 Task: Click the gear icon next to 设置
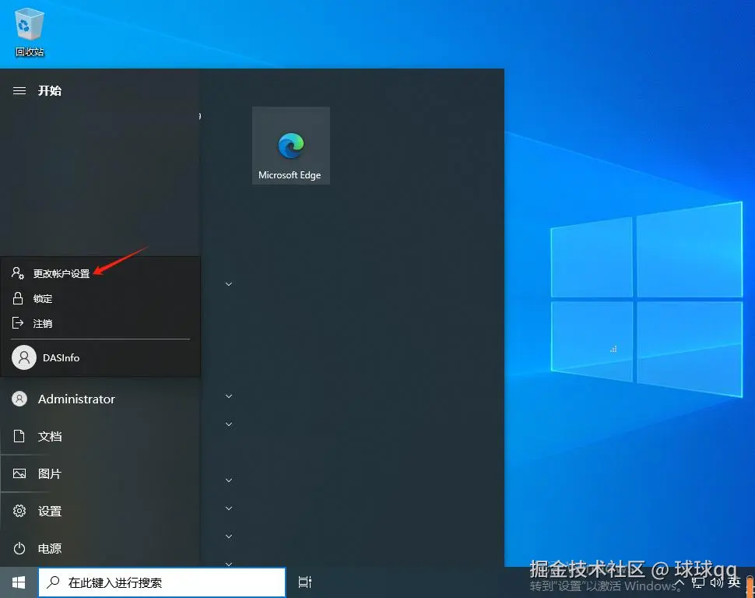[19, 511]
